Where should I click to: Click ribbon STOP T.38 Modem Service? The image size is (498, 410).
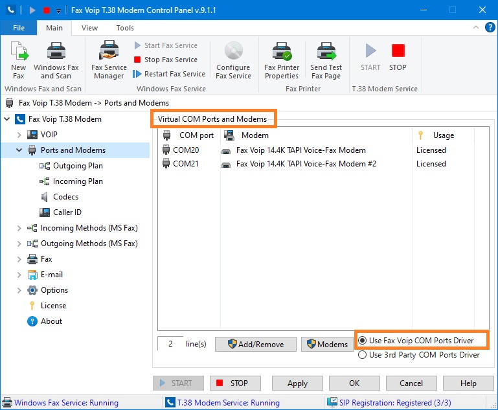(398, 57)
